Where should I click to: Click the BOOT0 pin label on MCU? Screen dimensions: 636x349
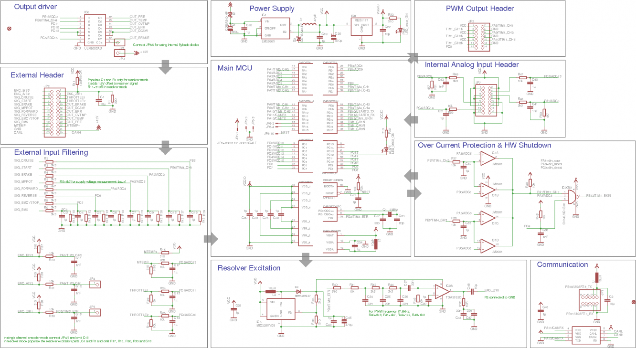point(329,186)
